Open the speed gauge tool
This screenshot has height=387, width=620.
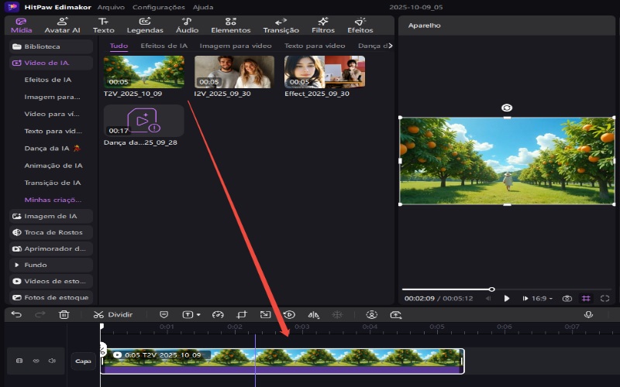(x=218, y=315)
